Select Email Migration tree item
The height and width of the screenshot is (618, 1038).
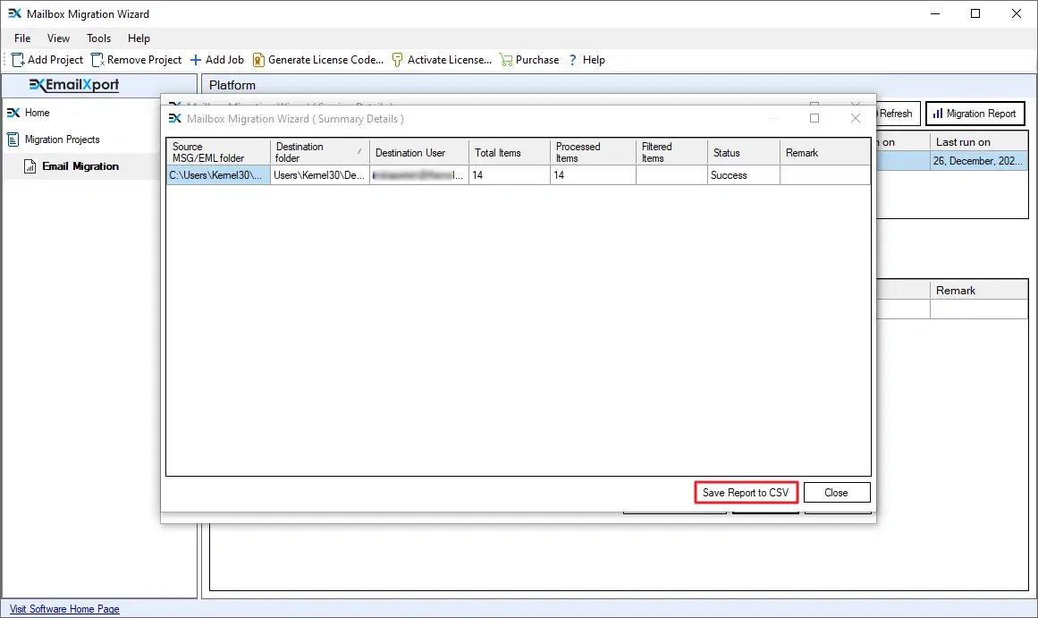(x=80, y=166)
